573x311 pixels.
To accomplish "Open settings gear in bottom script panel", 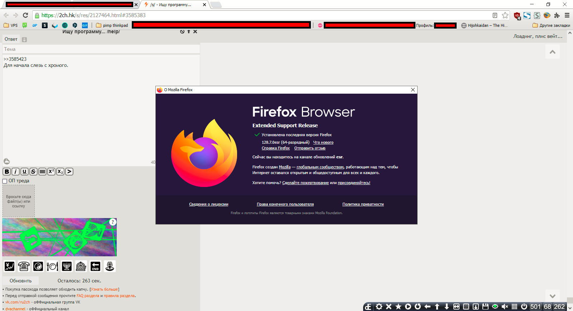I will 379,307.
